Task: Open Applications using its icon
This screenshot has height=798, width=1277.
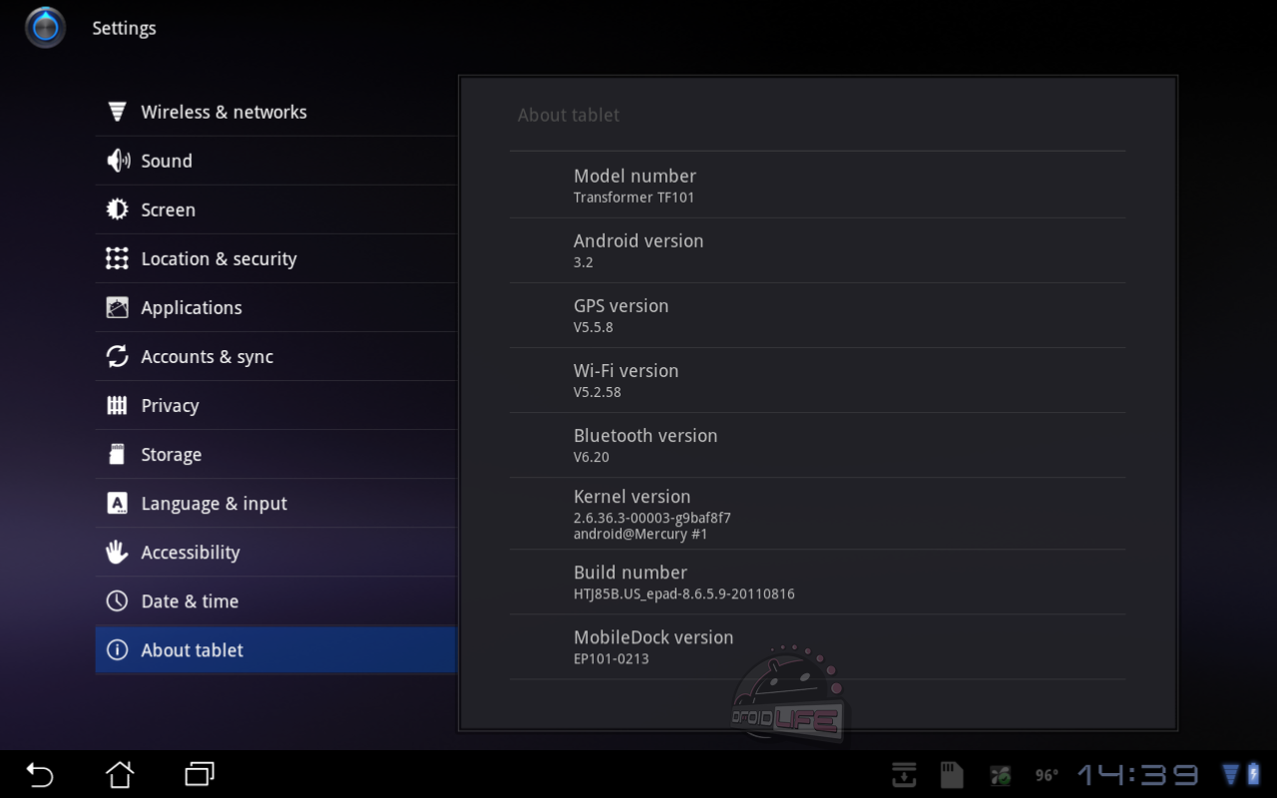Action: 117,307
